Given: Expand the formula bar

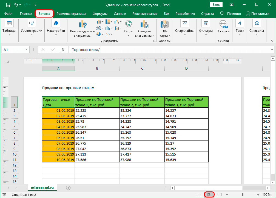Looking at the screenshot, I should click(272, 50).
